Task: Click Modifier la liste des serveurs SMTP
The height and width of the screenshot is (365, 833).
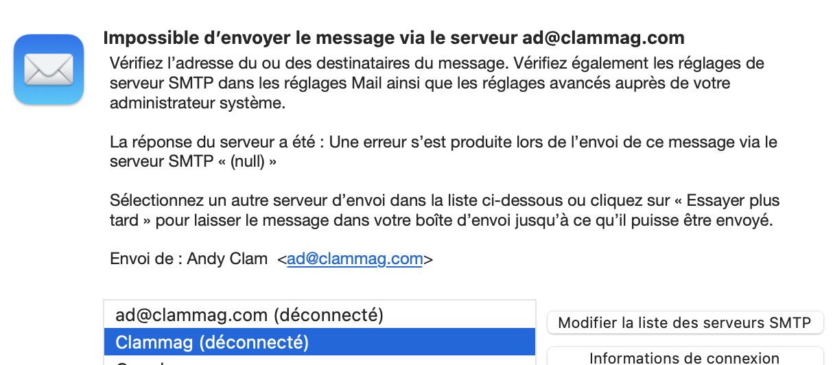Action: [684, 322]
